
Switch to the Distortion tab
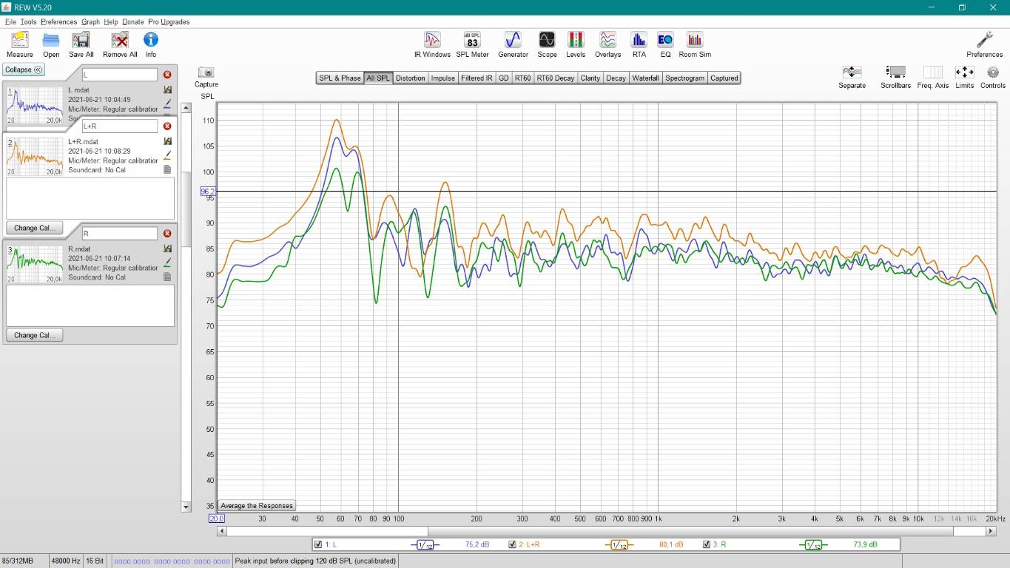click(411, 78)
